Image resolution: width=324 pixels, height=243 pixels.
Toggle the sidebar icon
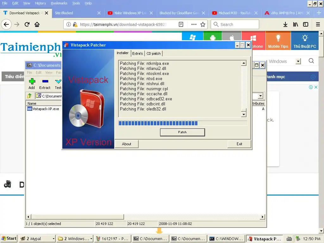[306, 25]
